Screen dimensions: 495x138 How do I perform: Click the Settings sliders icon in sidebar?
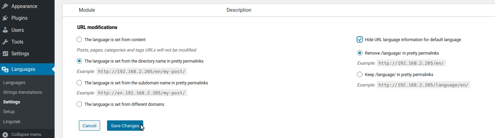coord(5,54)
